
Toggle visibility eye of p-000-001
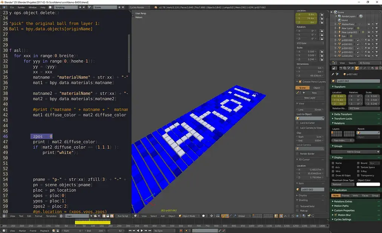point(368,44)
